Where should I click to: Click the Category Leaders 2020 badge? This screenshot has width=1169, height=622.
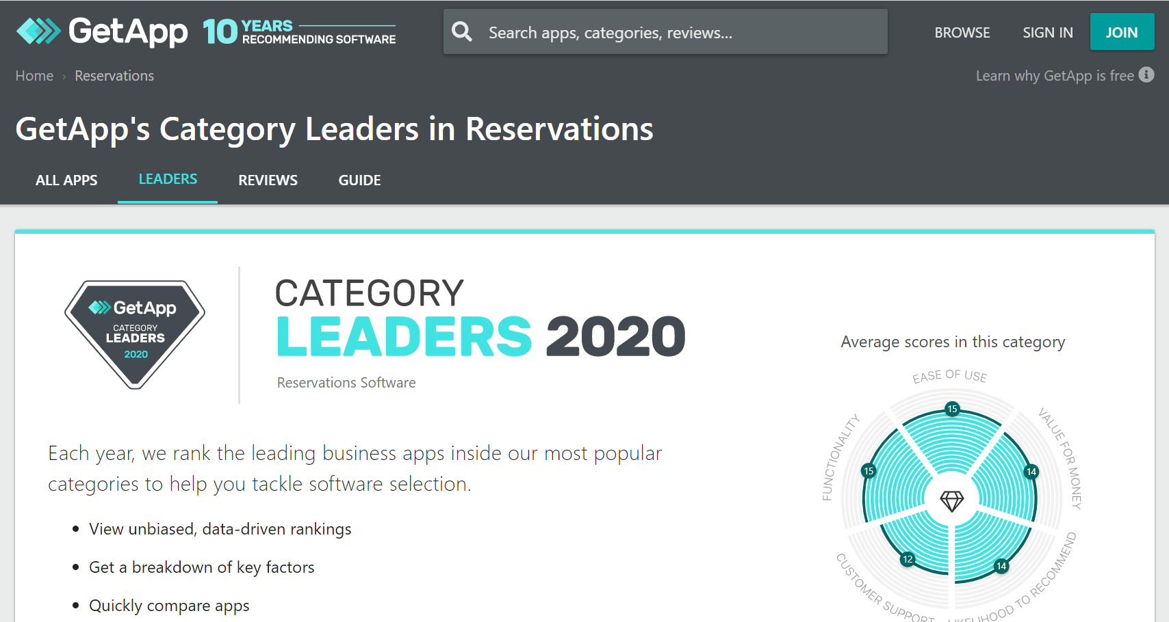135,334
